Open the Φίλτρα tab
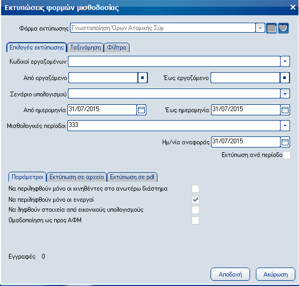 (x=117, y=47)
